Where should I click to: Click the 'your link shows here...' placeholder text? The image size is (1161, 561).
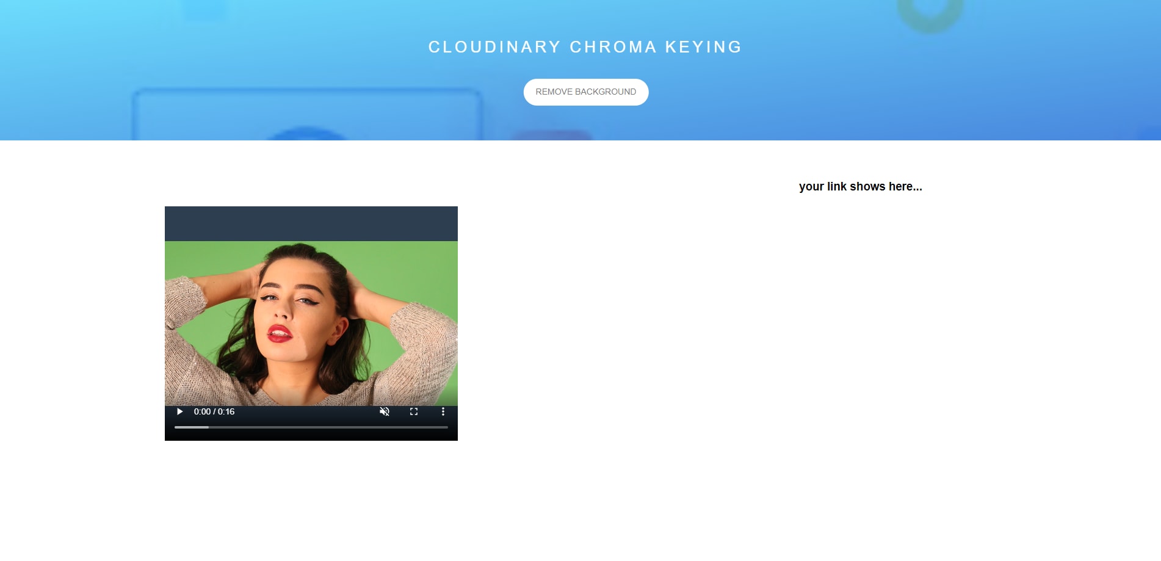pos(860,186)
